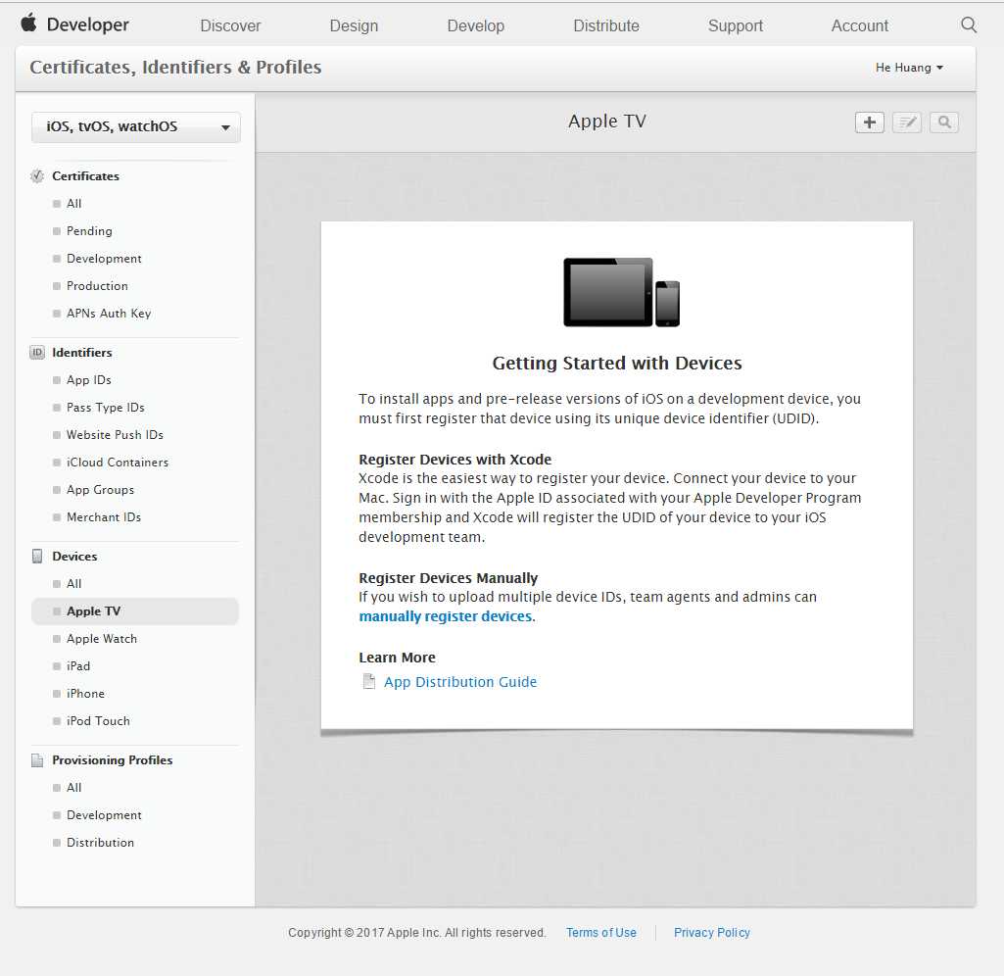Select Development under Certificates
Screen dimensions: 1004x976
point(105,259)
